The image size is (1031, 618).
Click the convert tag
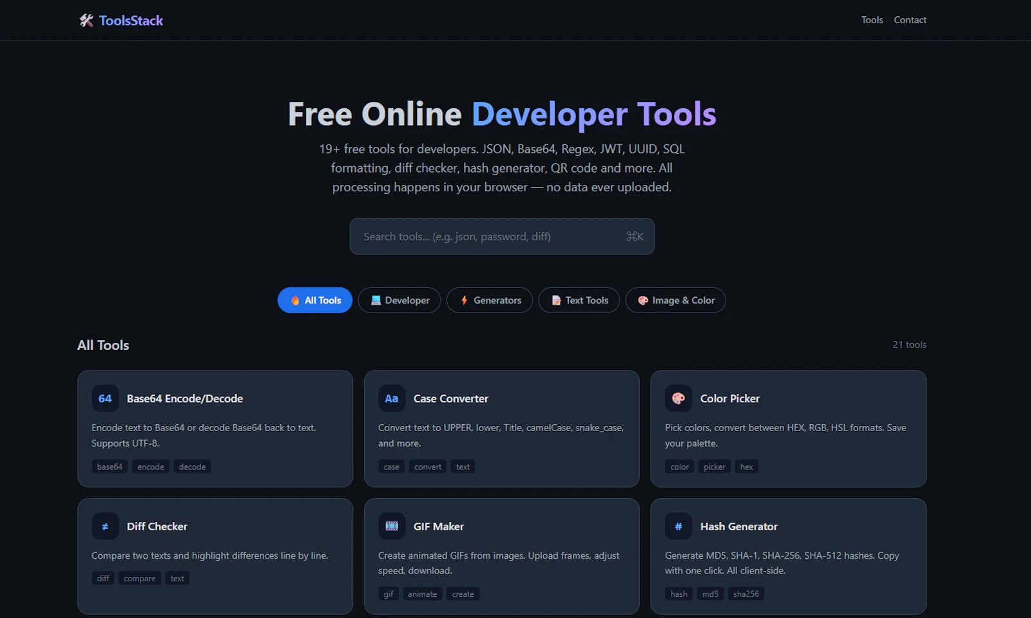428,467
